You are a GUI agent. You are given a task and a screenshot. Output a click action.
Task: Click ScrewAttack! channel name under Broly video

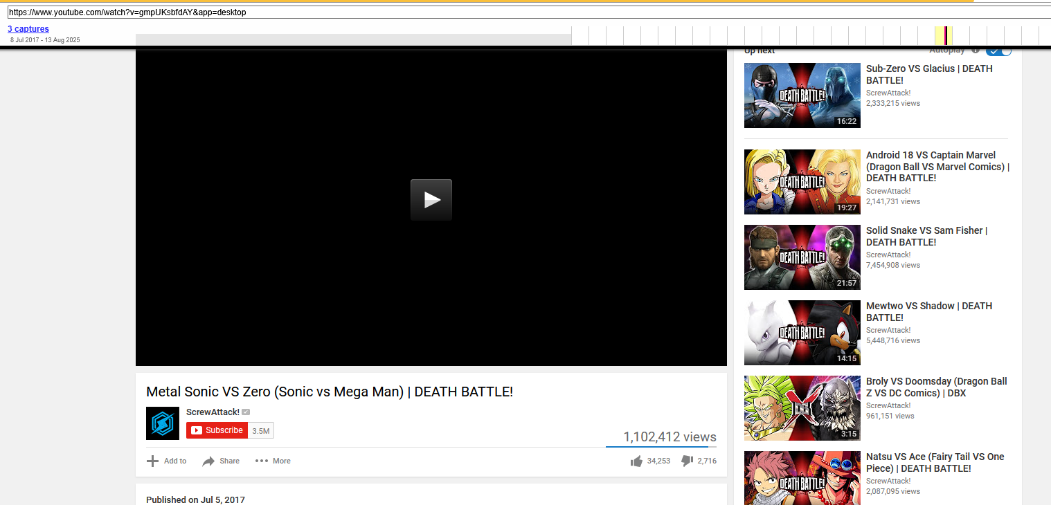[888, 406]
